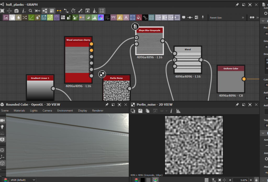
Task: Open the histogram in the 2D view
Action: (178, 111)
